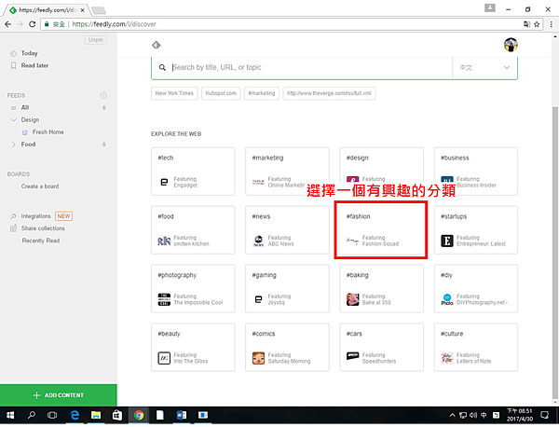
Task: Click the Speedhunters logo in #cars card
Action: (352, 356)
